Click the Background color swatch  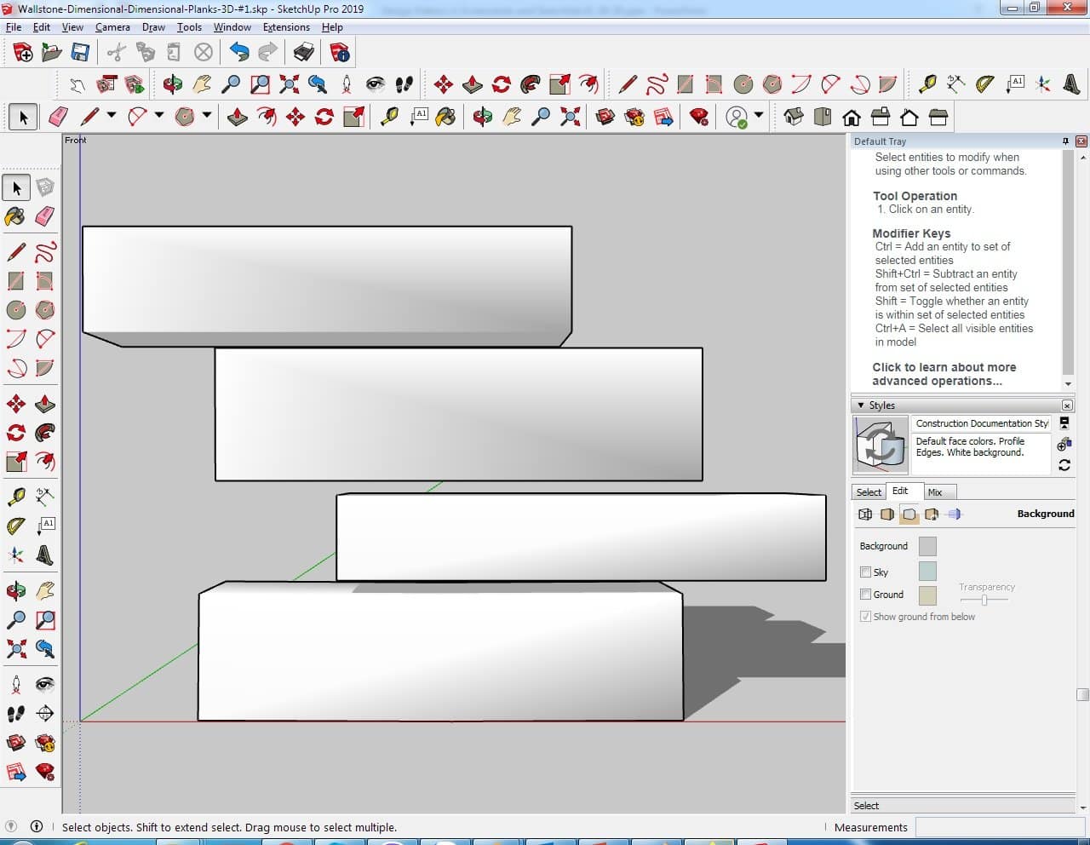point(927,546)
